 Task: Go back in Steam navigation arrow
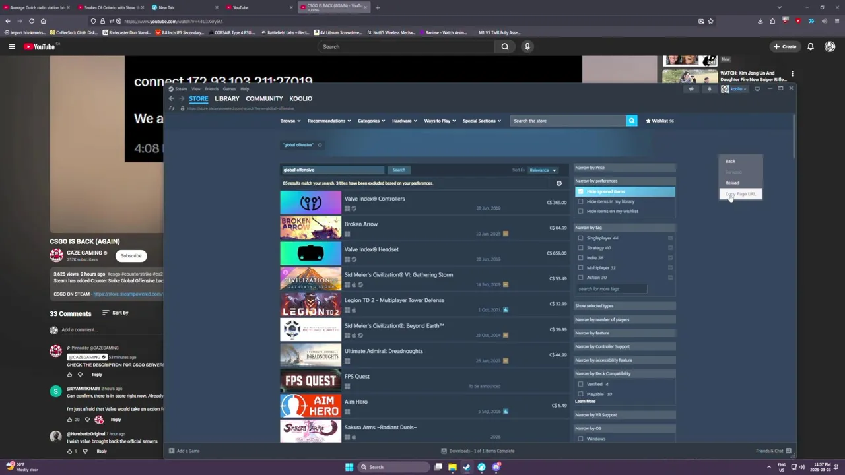click(x=171, y=98)
